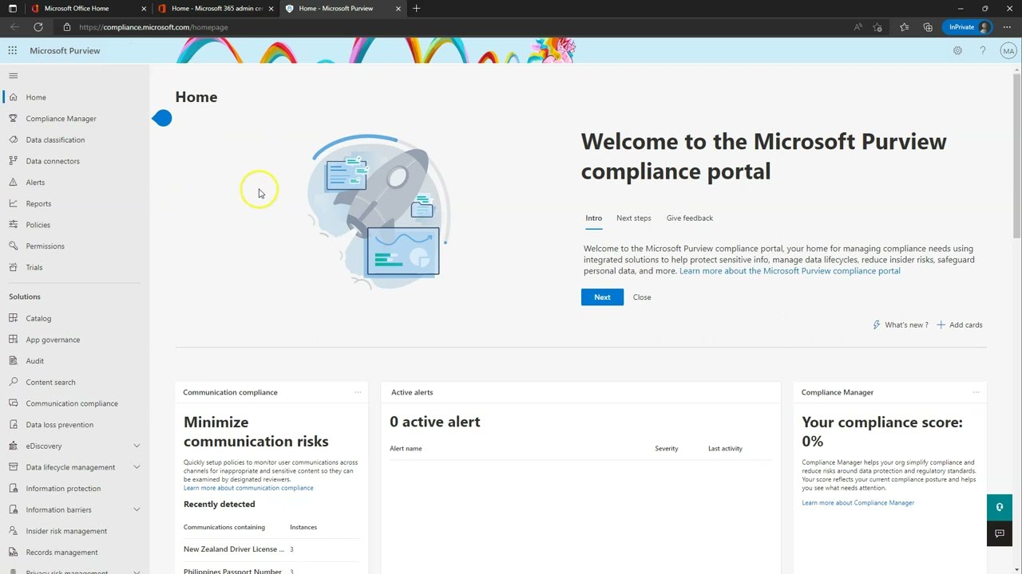This screenshot has width=1022, height=574.
Task: Refresh the browser page
Action: [38, 27]
